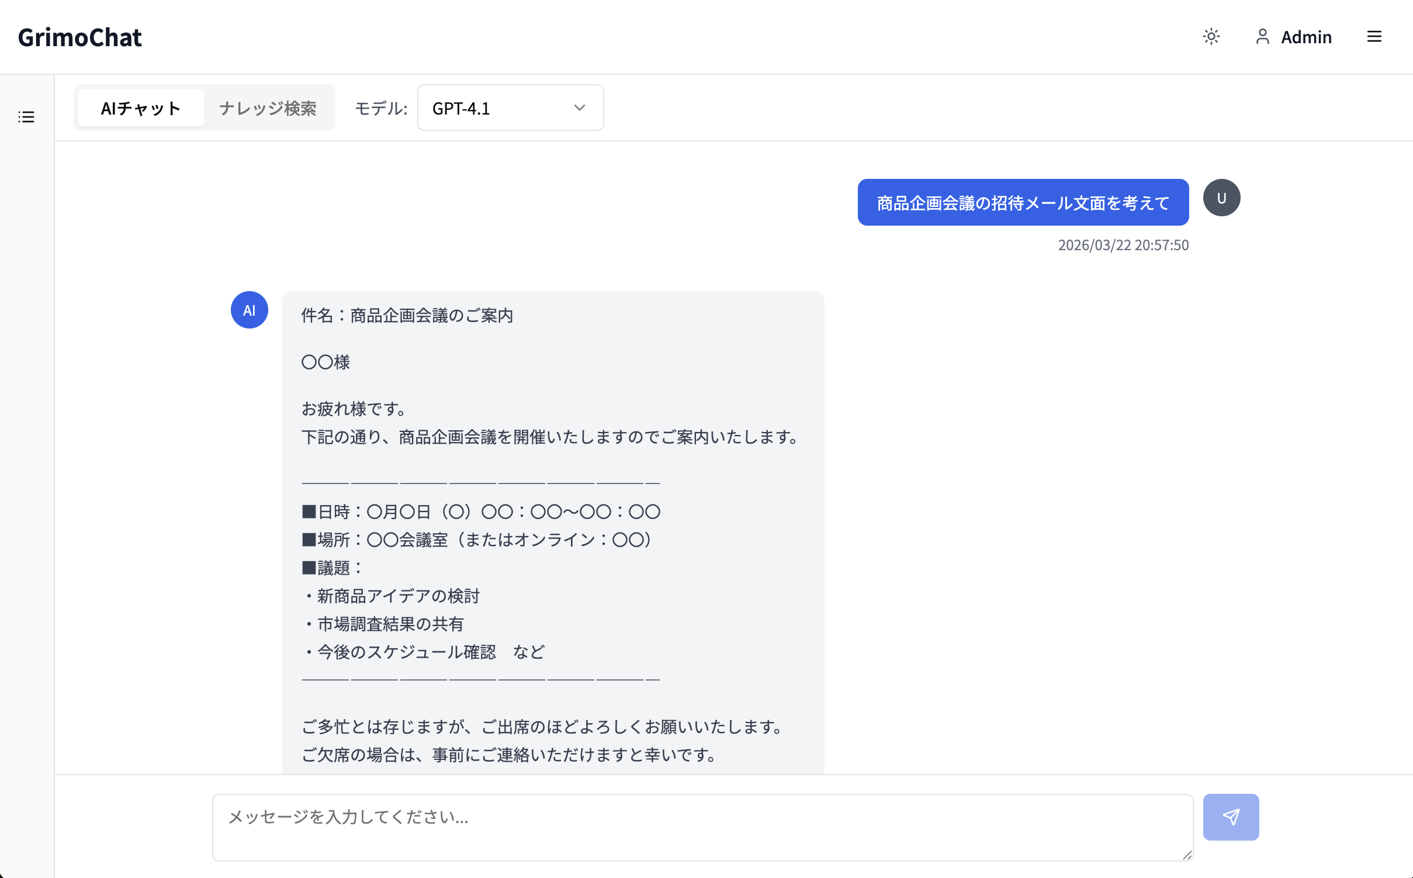
Task: Click the user avatar U
Action: [1221, 198]
